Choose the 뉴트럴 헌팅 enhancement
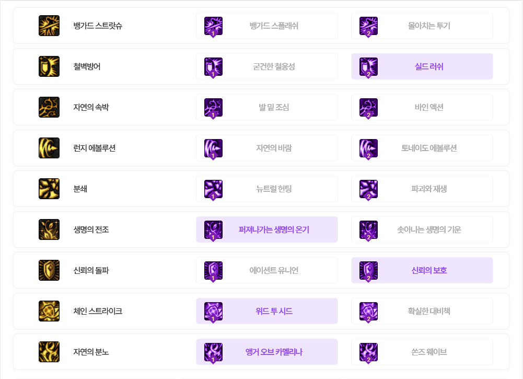Viewport: 523px width, 379px height. pyautogui.click(x=267, y=189)
